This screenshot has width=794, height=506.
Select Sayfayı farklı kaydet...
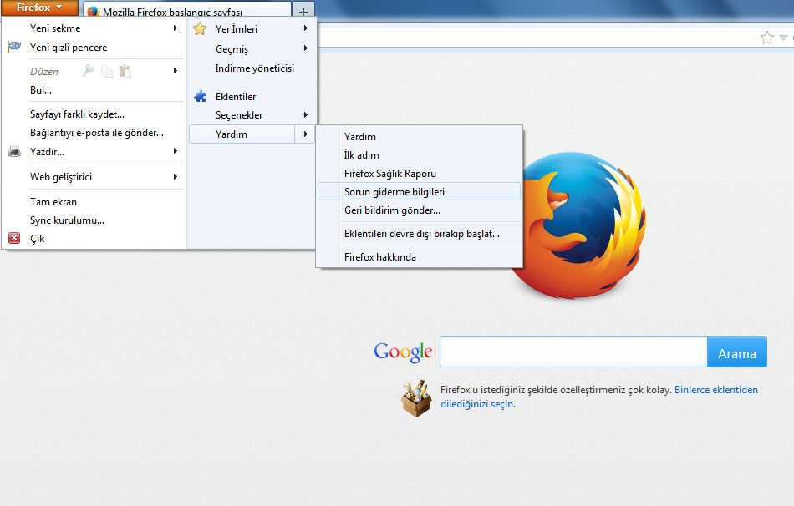[x=94, y=114]
